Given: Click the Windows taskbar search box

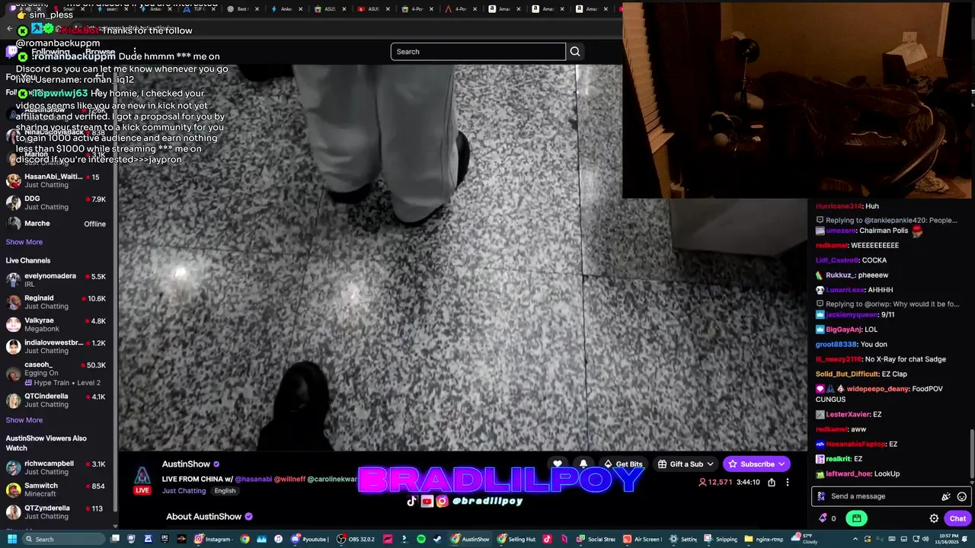Looking at the screenshot, I should (64, 539).
